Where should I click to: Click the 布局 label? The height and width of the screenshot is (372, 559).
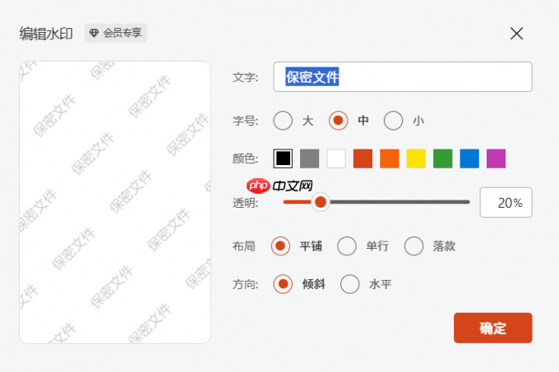click(x=244, y=246)
